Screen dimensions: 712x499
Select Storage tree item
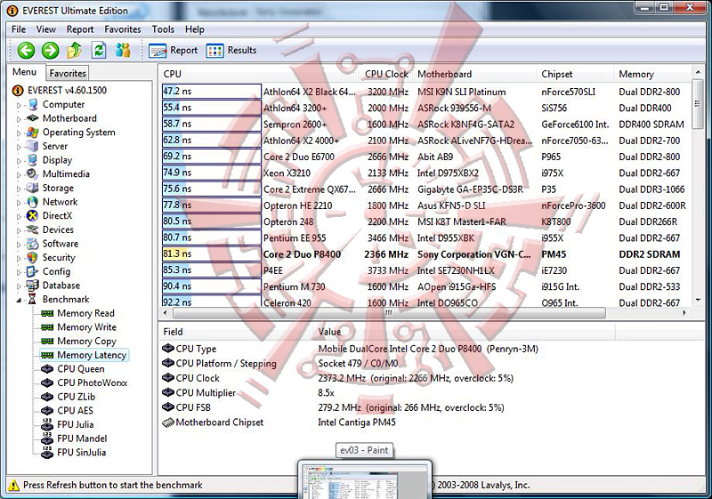tap(58, 188)
